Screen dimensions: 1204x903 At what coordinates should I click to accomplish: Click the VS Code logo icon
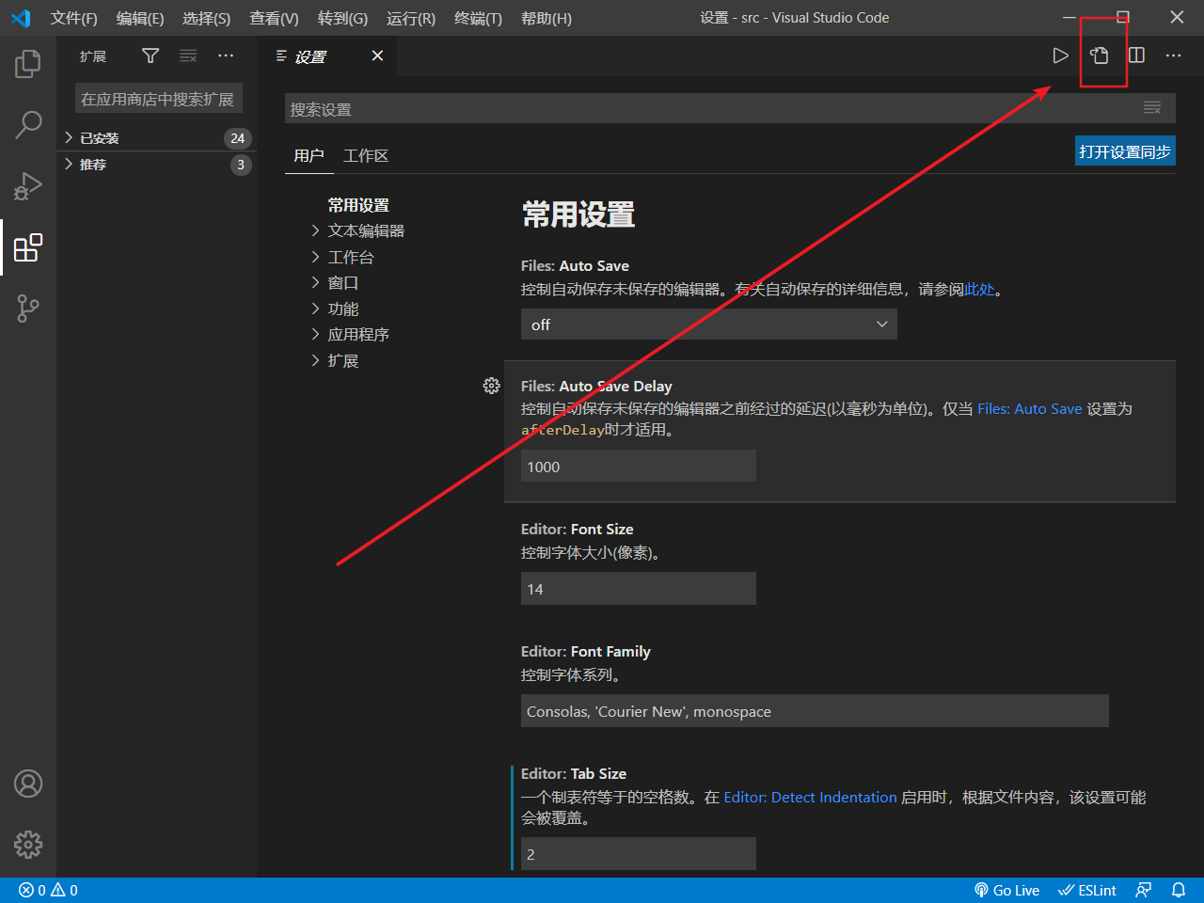(x=21, y=18)
